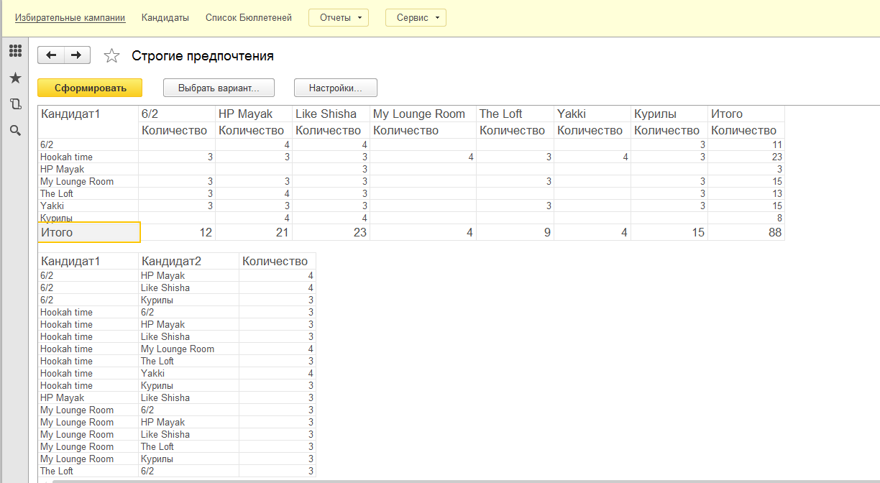Image resolution: width=880 pixels, height=483 pixels.
Task: Go back with left arrow button
Action: click(51, 55)
